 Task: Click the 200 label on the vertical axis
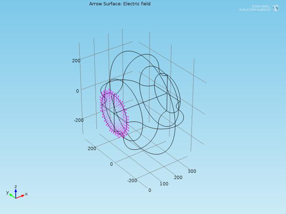click(x=76, y=61)
